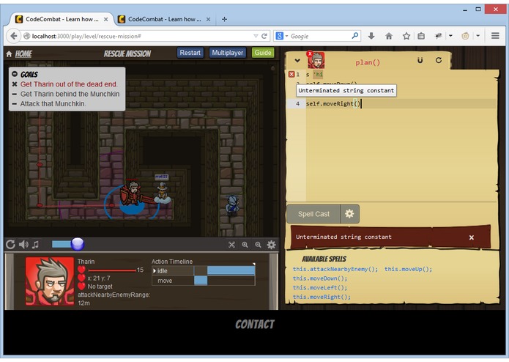Click the Google search field
The height and width of the screenshot is (362, 509).
click(320, 36)
